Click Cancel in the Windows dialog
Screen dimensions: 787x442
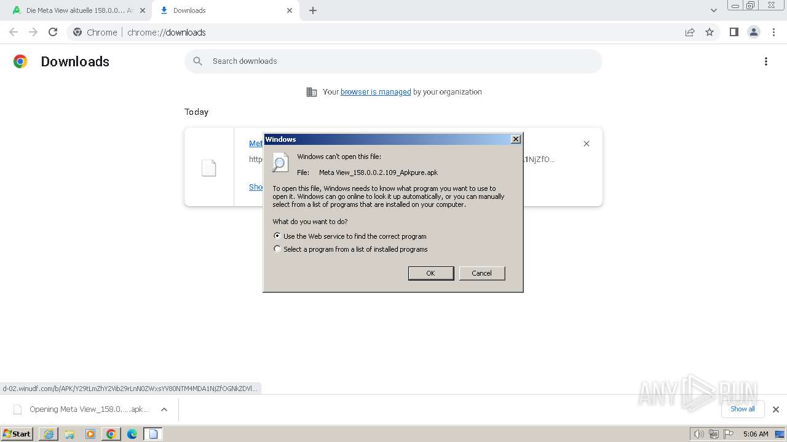[x=482, y=273]
